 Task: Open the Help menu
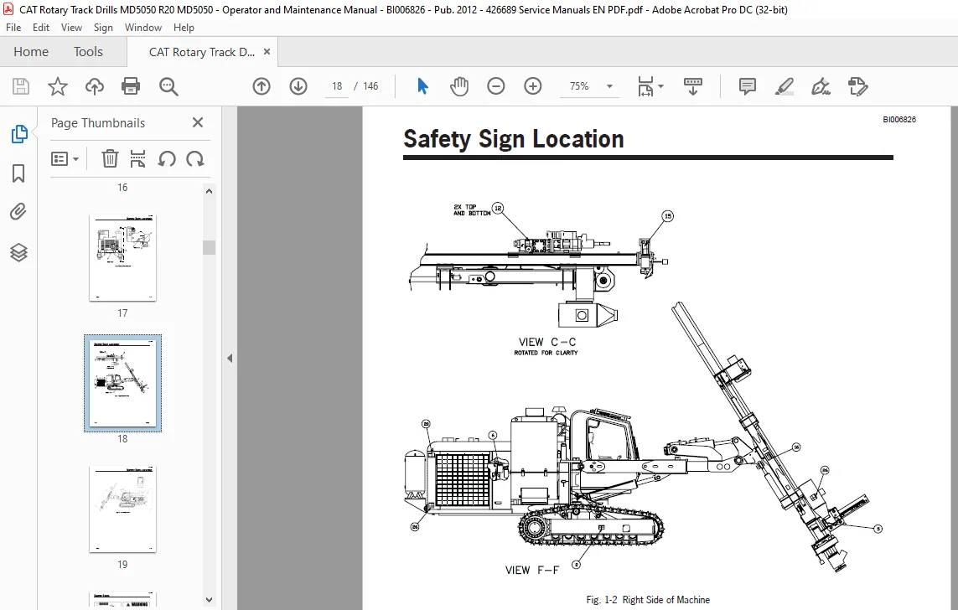[x=184, y=28]
